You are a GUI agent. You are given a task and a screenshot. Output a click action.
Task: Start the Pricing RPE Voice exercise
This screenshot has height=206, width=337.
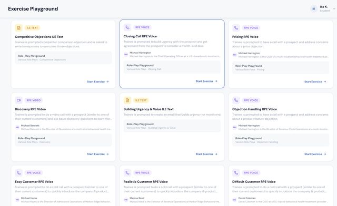(x=315, y=82)
